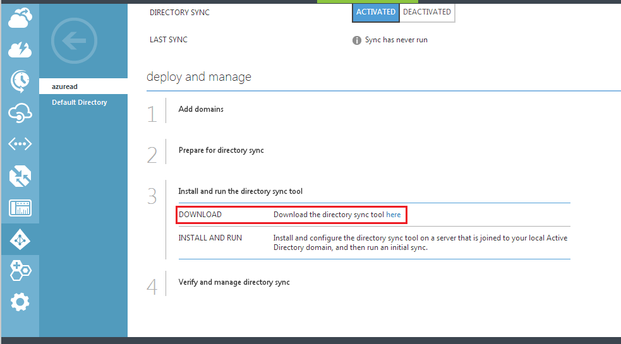The image size is (621, 344).
Task: Set Directory Sync to ACTIVATED
Action: [375, 12]
